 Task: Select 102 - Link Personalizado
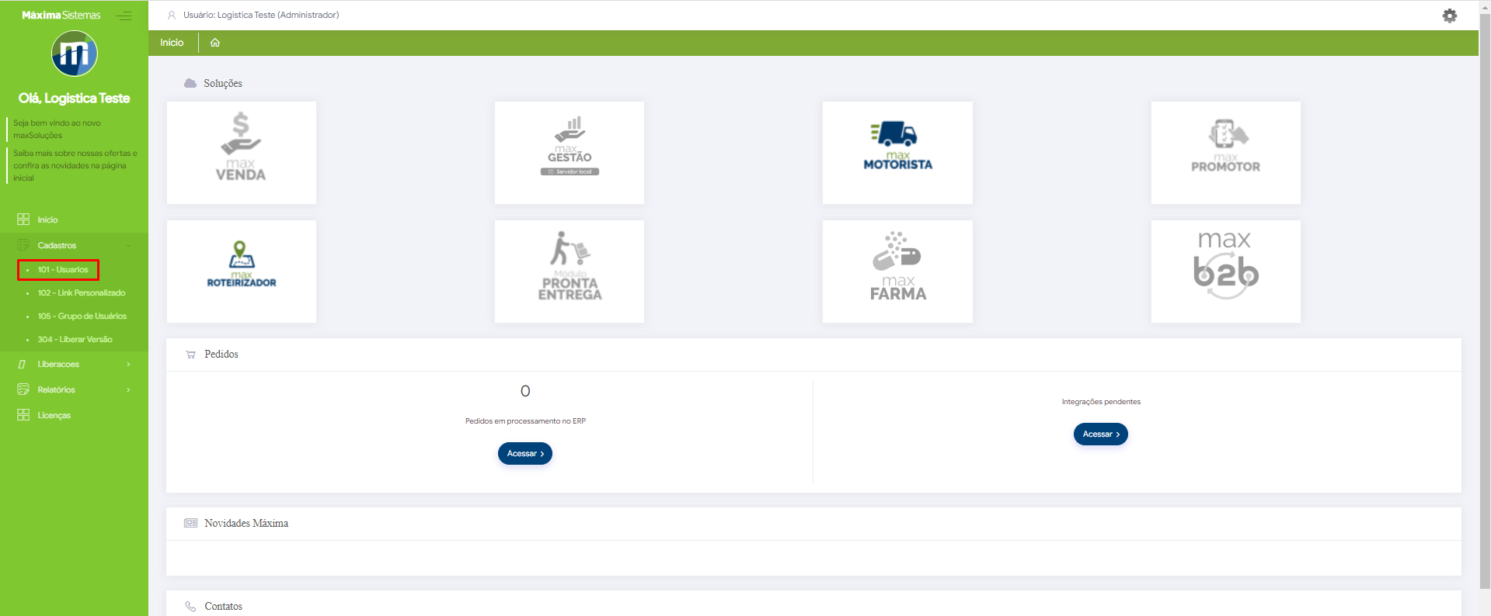click(x=82, y=292)
